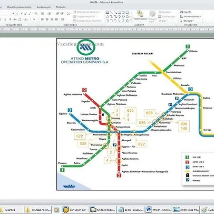Switch to SAP Logon 730 taskbar window
Image resolution: width=214 pixels, height=214 pixels.
(75, 210)
